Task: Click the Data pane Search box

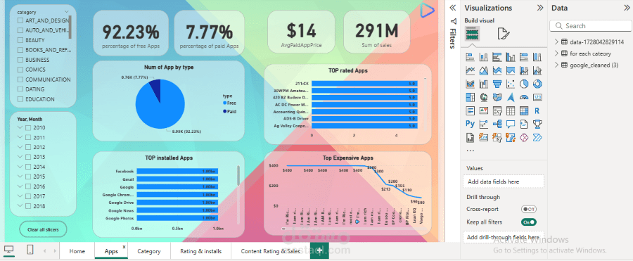Action: [590, 26]
